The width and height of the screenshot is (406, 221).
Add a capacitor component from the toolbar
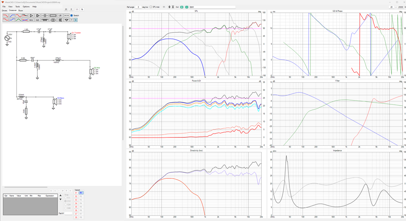45,15
